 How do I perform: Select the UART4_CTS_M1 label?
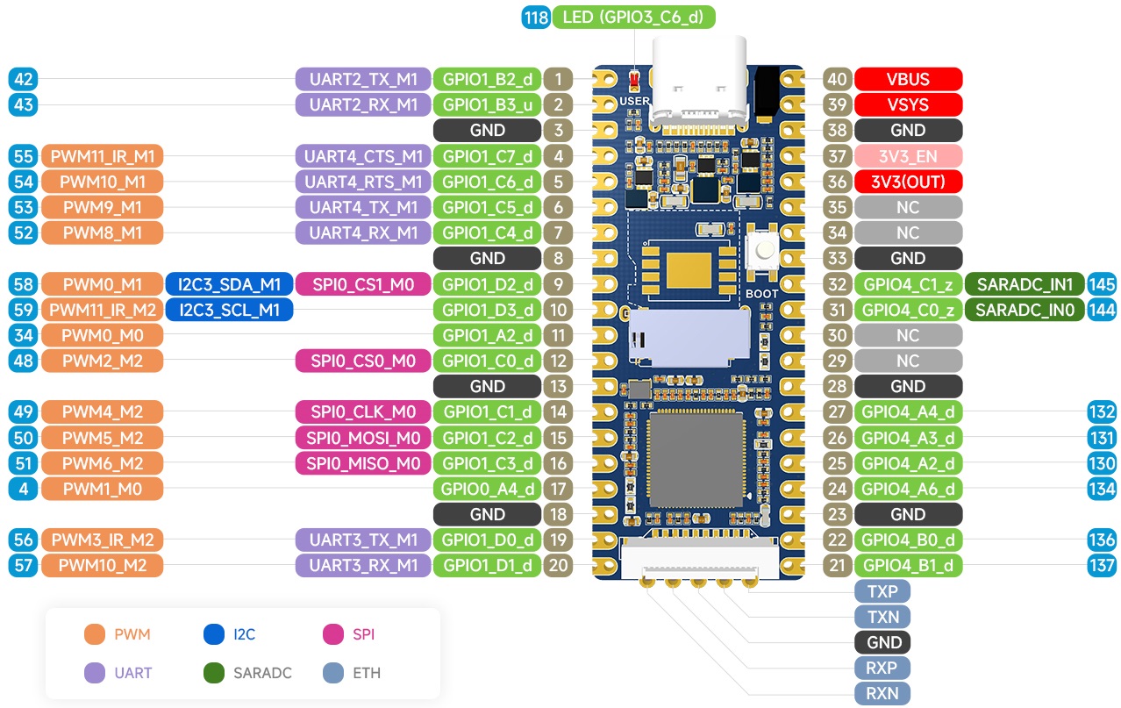point(363,156)
